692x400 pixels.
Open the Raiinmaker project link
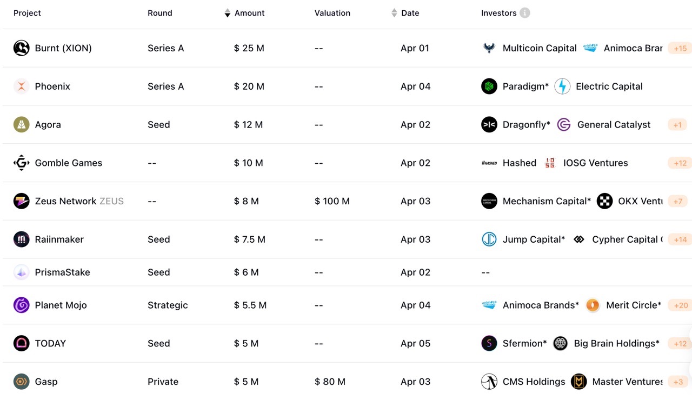point(59,239)
